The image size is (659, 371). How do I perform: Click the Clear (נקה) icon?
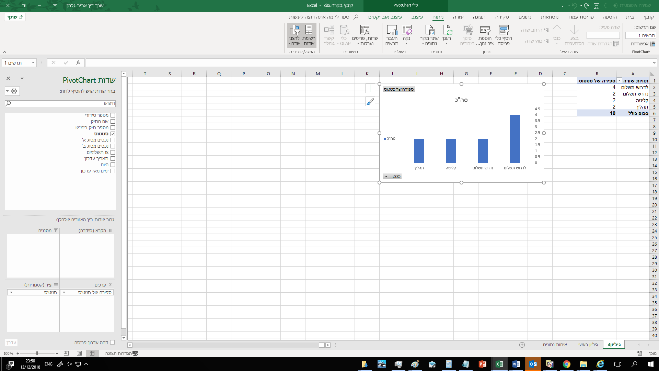pos(407,30)
